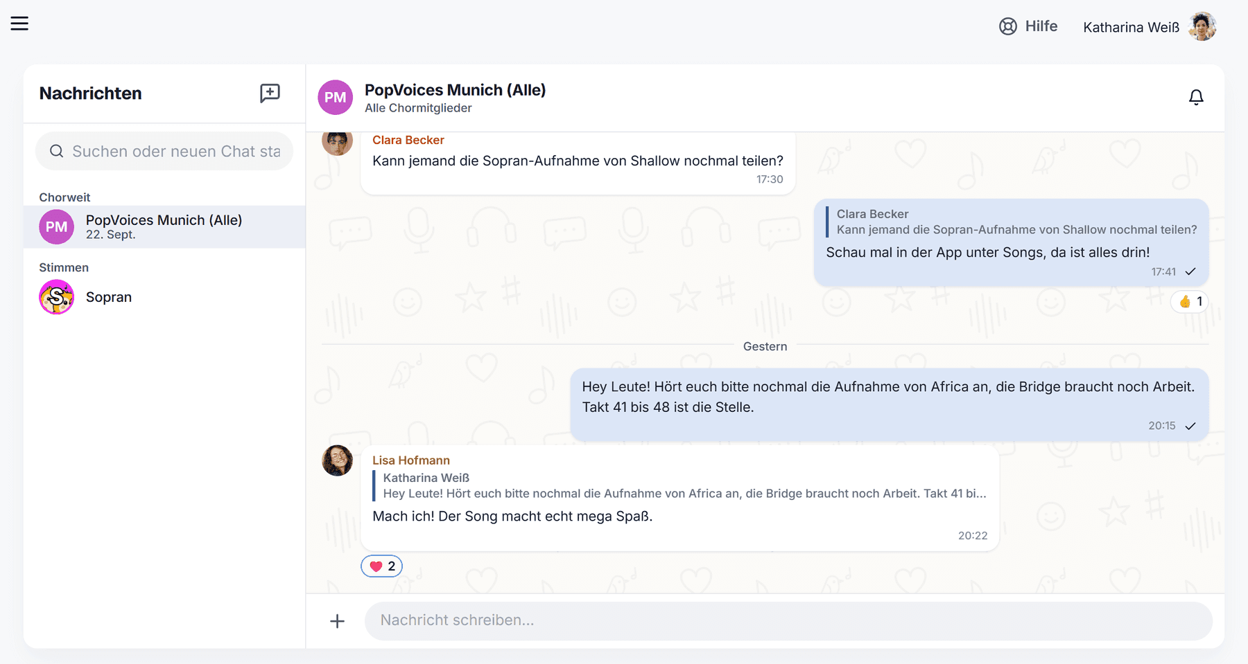Screen dimensions: 1248x664
Task: Click the 'Stimmen' section label
Action: (x=64, y=267)
